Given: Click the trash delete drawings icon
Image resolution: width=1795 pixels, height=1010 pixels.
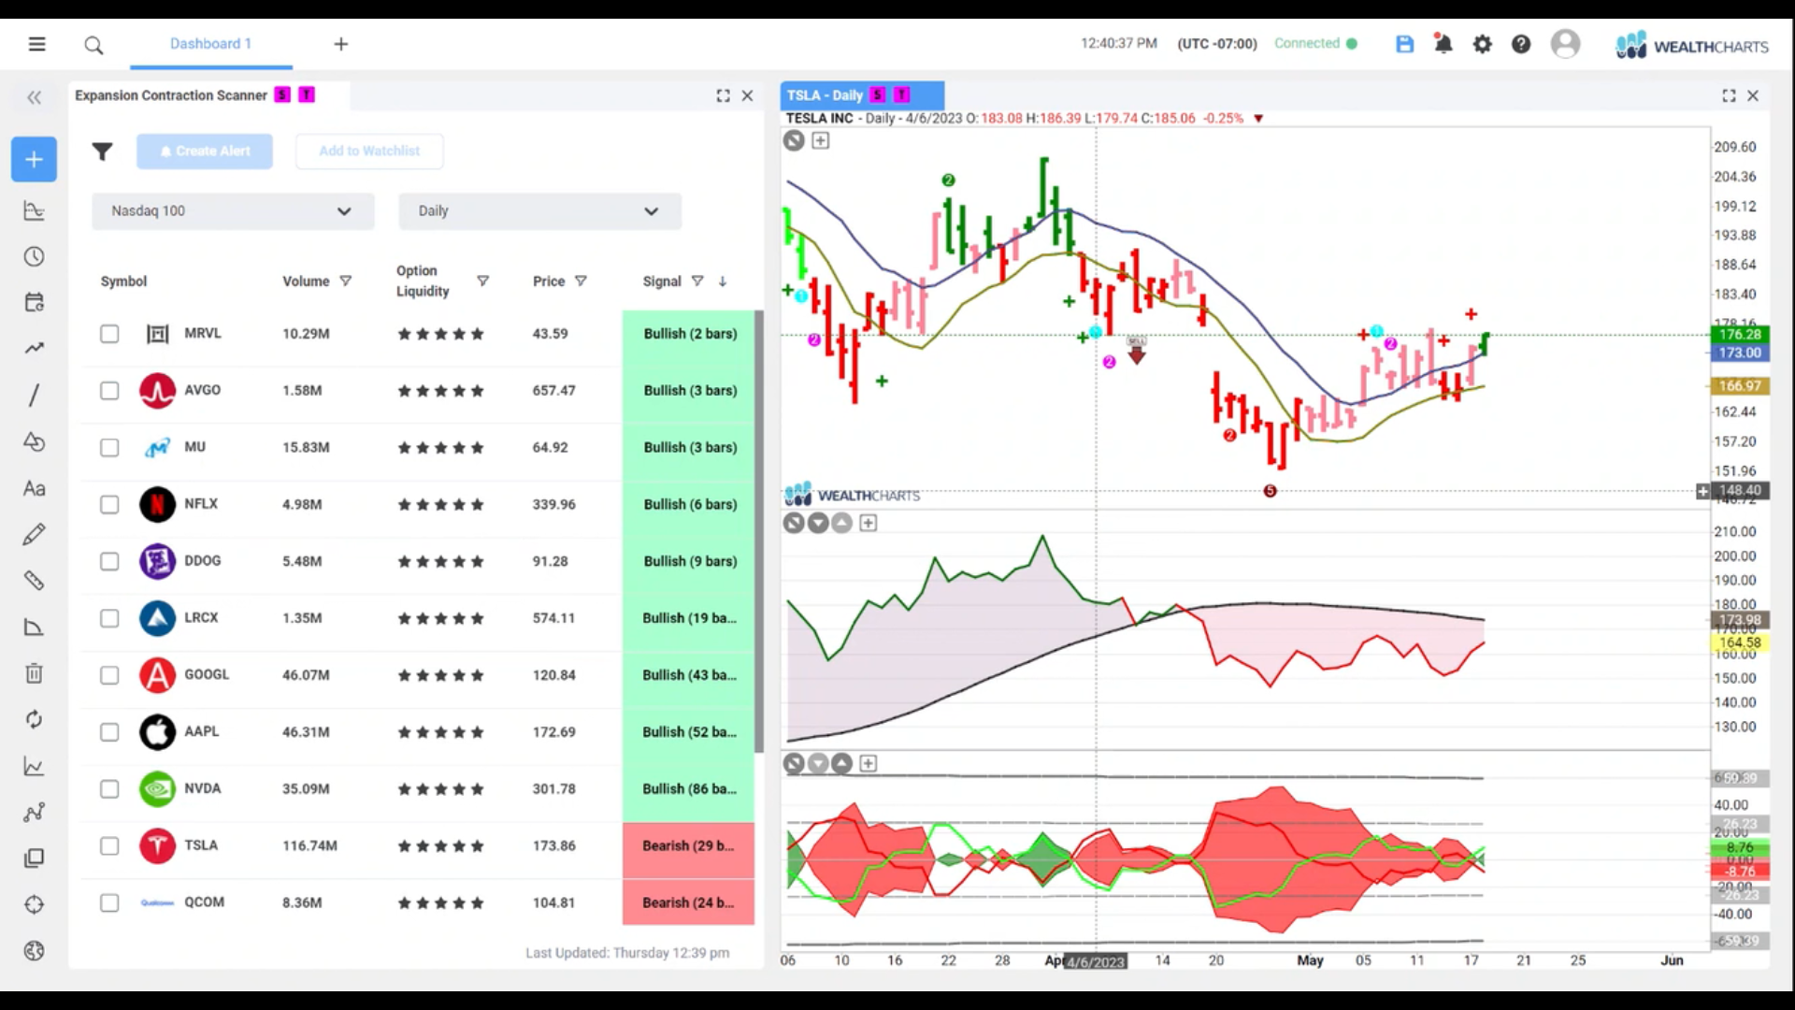Looking at the screenshot, I should (34, 673).
